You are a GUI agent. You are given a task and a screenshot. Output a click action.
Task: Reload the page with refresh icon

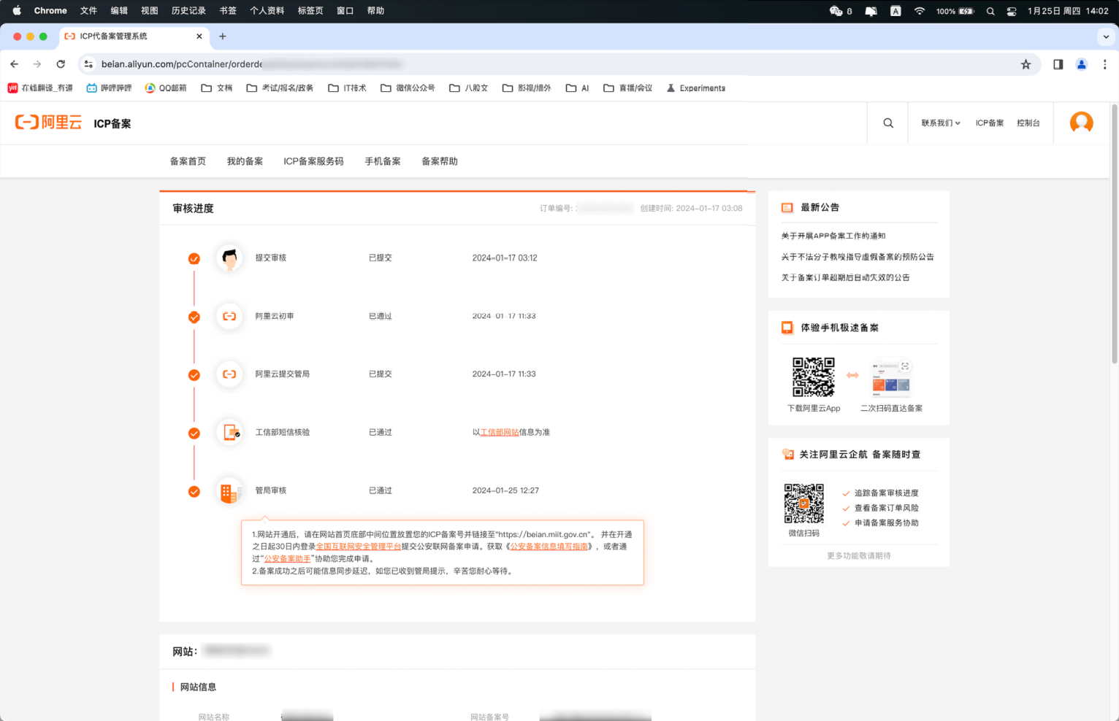61,64
